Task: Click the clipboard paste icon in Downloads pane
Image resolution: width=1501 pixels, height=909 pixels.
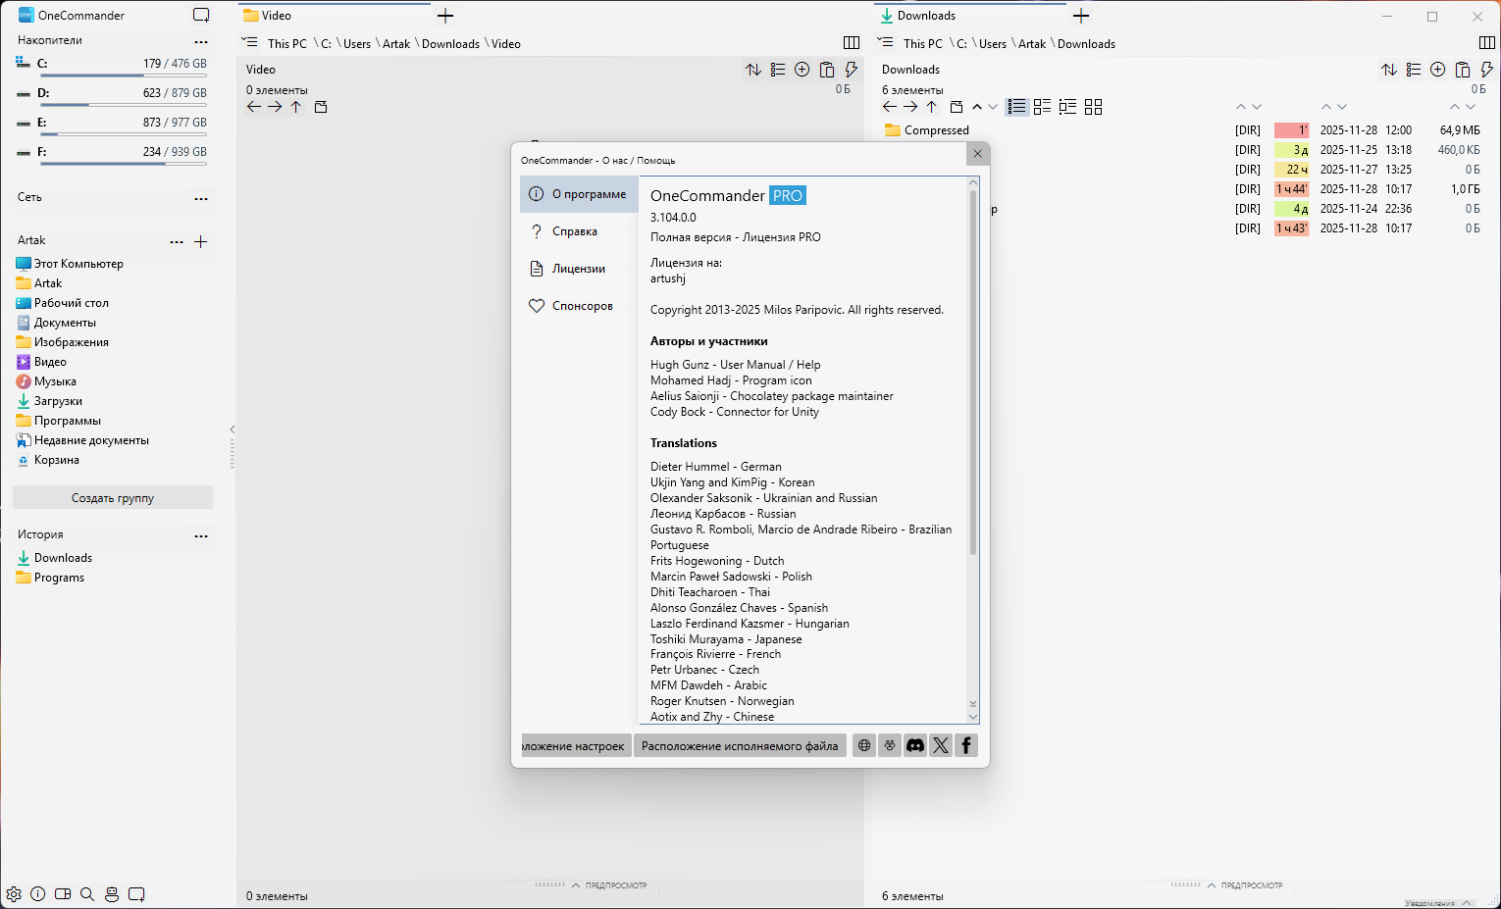Action: 1463,70
